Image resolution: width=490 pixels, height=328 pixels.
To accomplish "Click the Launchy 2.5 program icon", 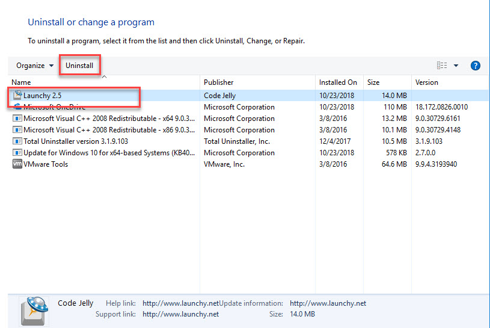I will point(17,94).
